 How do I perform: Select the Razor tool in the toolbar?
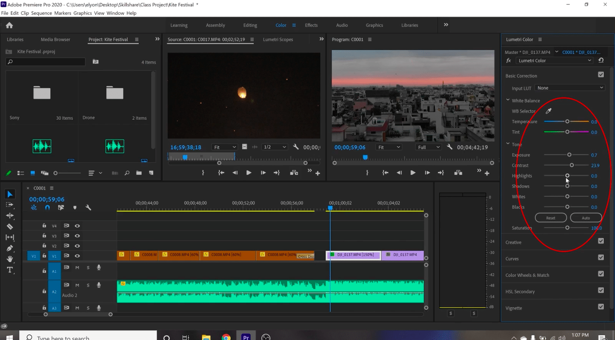10,227
